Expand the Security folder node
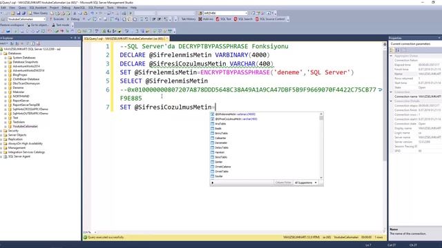 [1, 131]
